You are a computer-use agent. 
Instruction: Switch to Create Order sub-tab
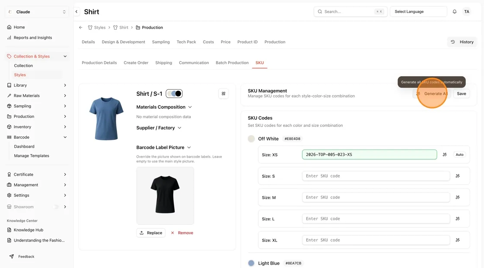pyautogui.click(x=136, y=63)
